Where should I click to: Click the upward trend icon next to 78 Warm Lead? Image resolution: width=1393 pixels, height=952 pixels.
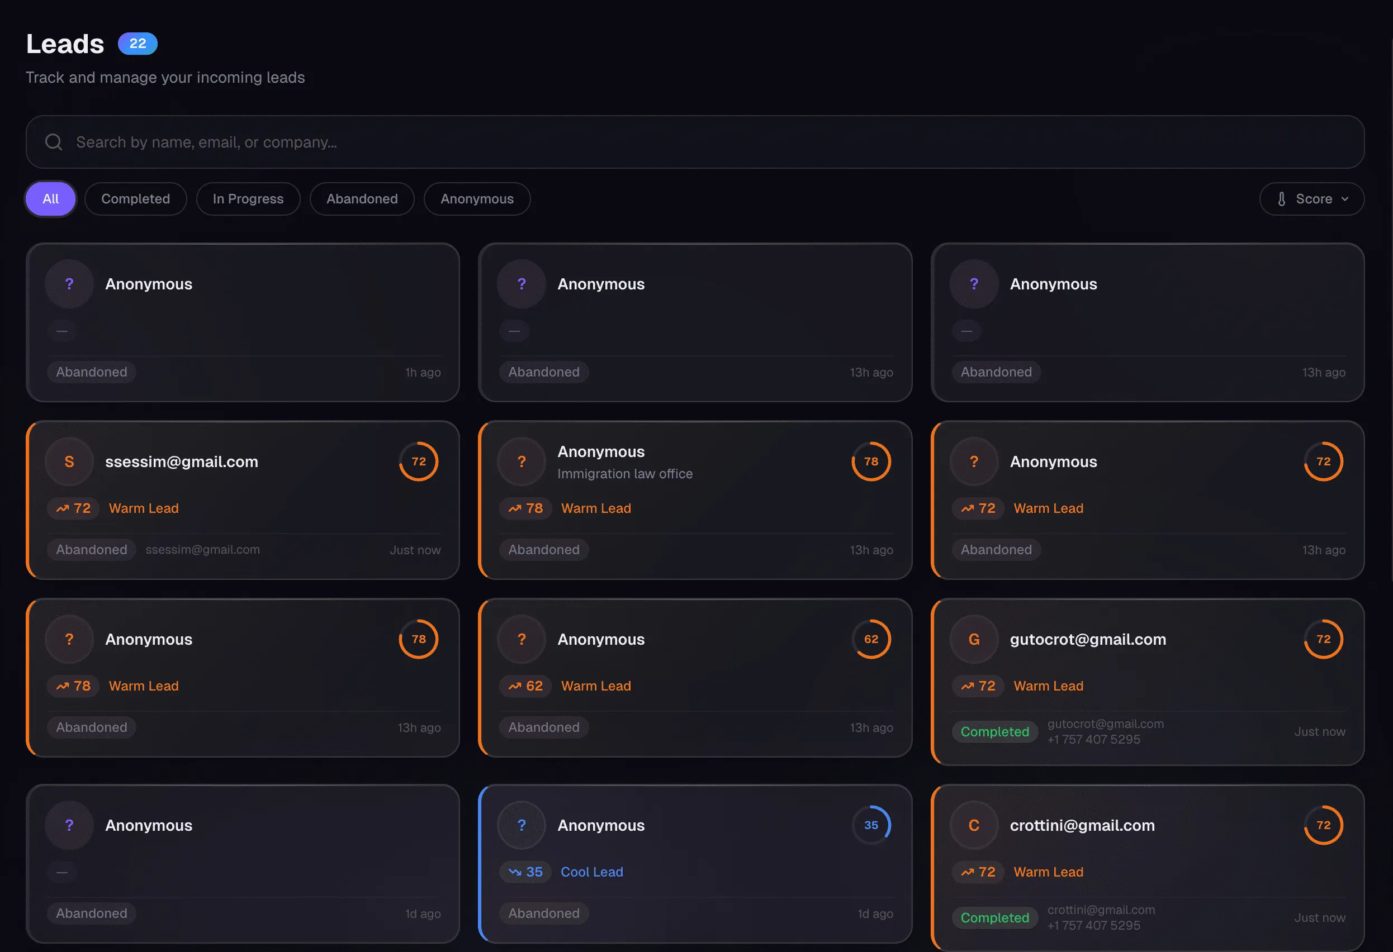[x=514, y=508]
